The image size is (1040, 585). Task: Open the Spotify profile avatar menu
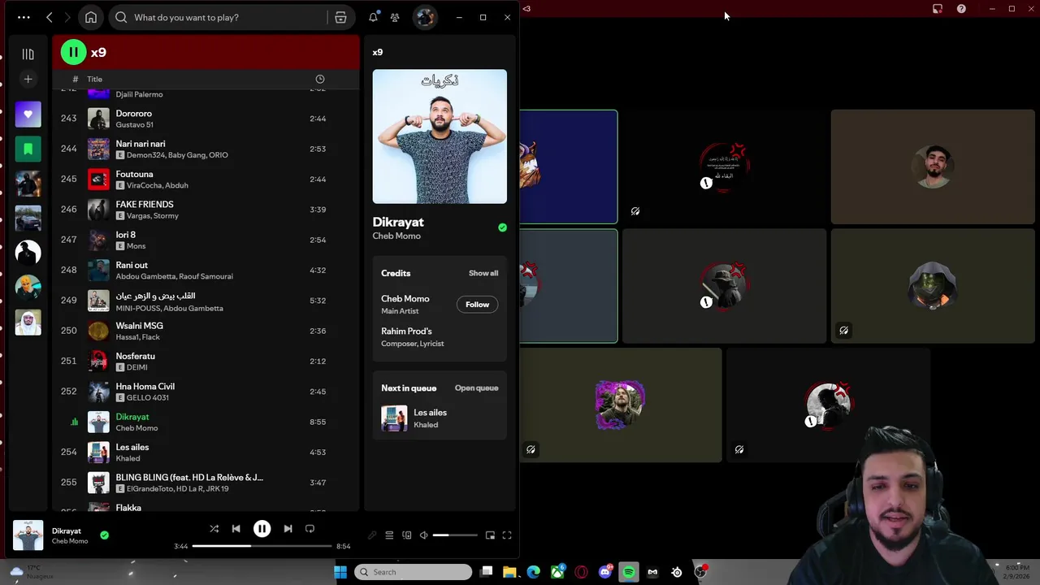pos(425,17)
